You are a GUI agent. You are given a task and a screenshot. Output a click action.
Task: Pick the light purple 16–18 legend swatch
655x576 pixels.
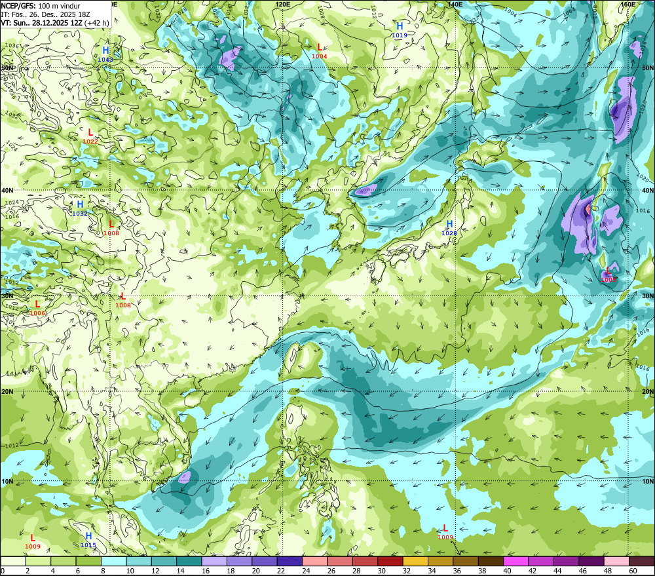click(x=214, y=561)
